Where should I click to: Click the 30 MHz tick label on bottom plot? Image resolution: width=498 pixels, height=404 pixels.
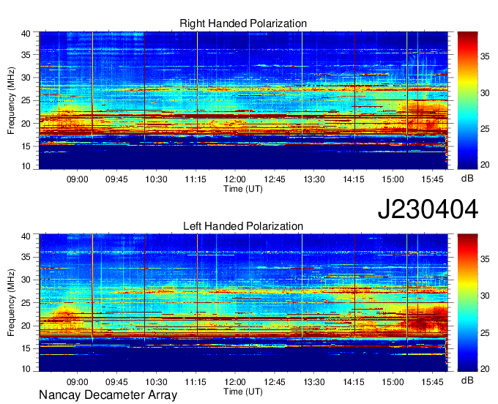[x=26, y=280]
